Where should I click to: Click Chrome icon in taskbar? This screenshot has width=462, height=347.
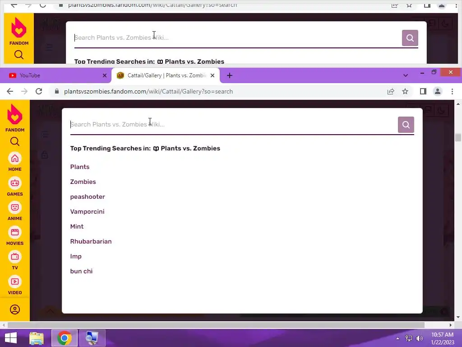pos(65,338)
